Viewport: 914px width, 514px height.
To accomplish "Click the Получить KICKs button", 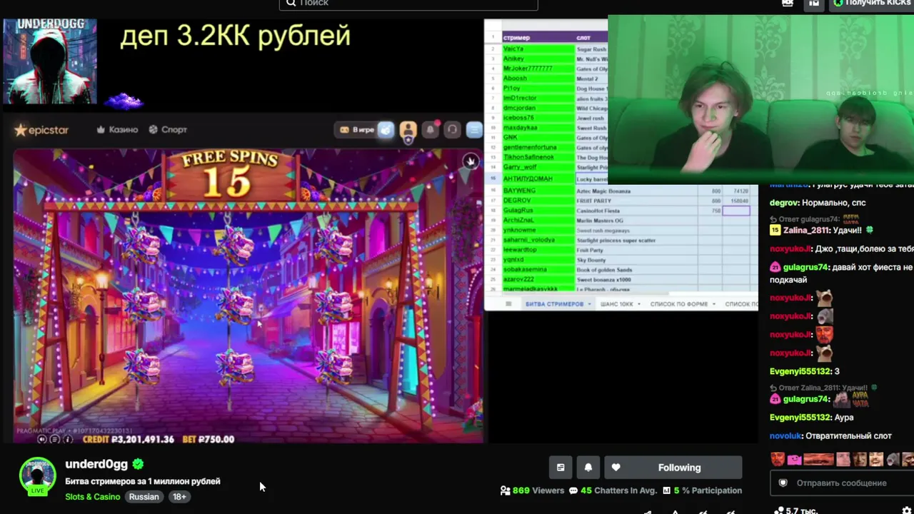I will tap(871, 4).
